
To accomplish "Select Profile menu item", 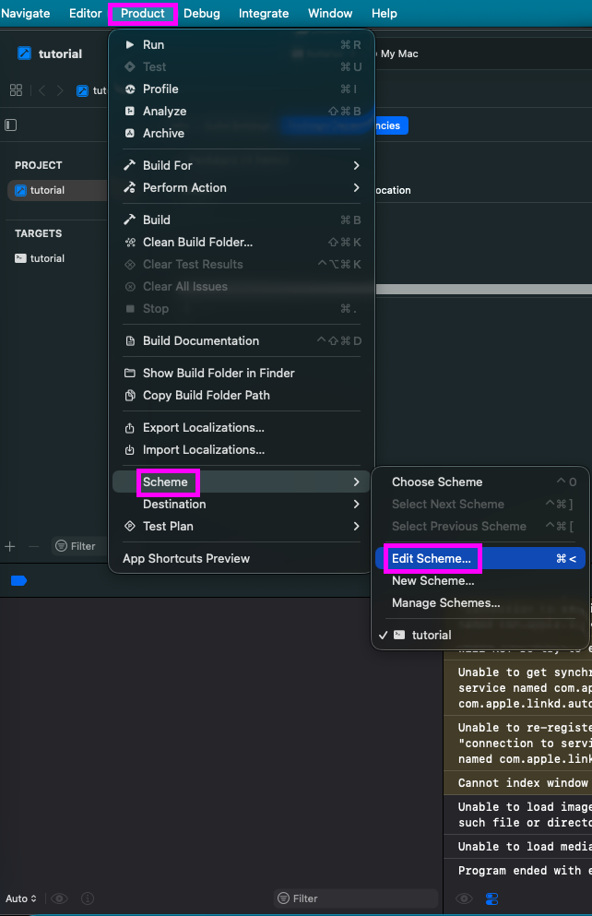I will coord(242,89).
